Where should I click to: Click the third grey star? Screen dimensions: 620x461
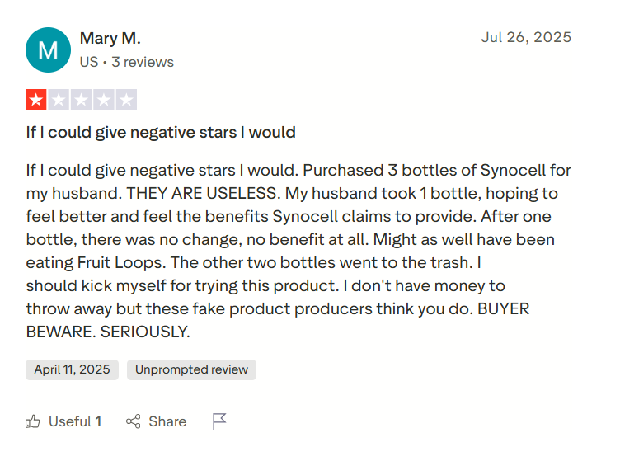(81, 101)
